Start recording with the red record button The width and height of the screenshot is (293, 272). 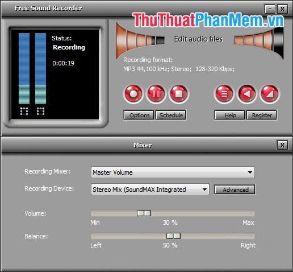(x=133, y=94)
